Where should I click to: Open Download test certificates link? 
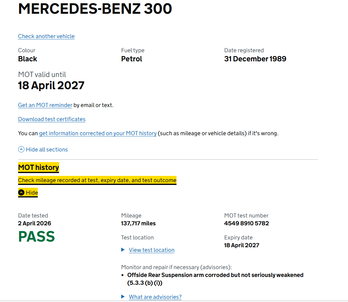(x=52, y=119)
